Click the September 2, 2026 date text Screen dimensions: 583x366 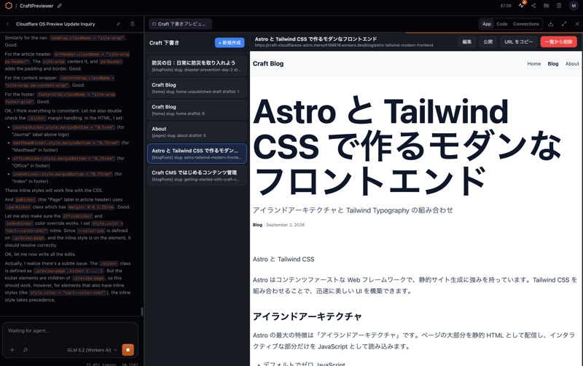[x=285, y=225]
